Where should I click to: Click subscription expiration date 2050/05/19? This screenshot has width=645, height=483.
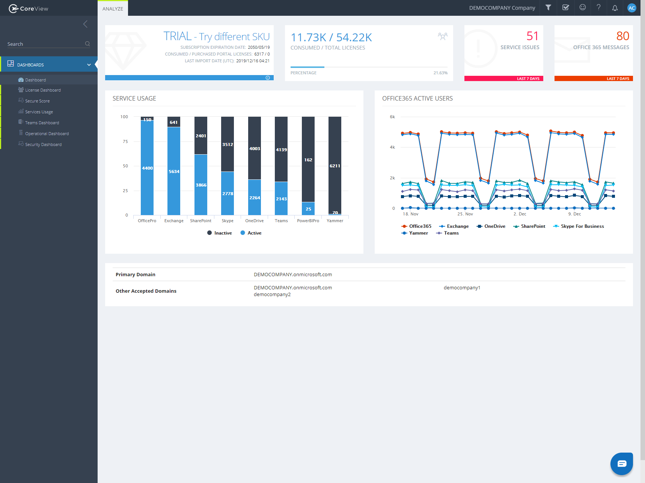point(259,47)
